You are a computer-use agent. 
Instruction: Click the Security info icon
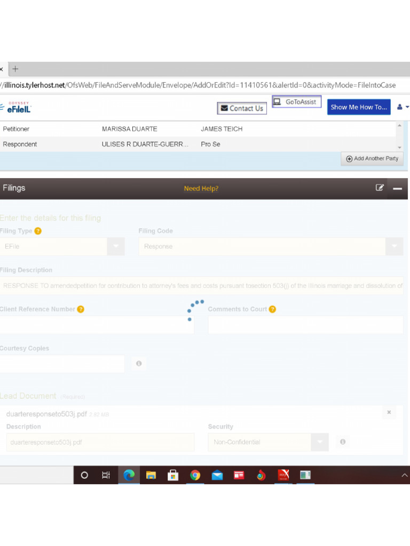[343, 442]
